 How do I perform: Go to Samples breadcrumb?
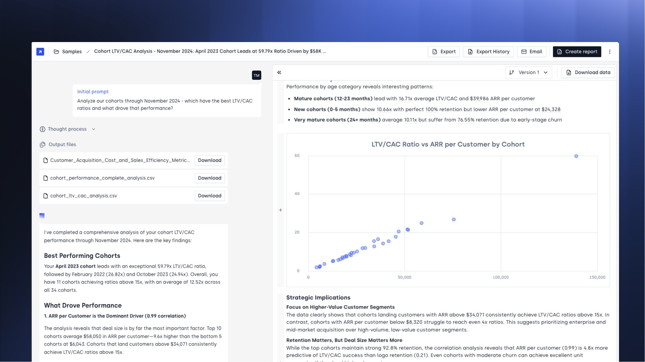72,52
